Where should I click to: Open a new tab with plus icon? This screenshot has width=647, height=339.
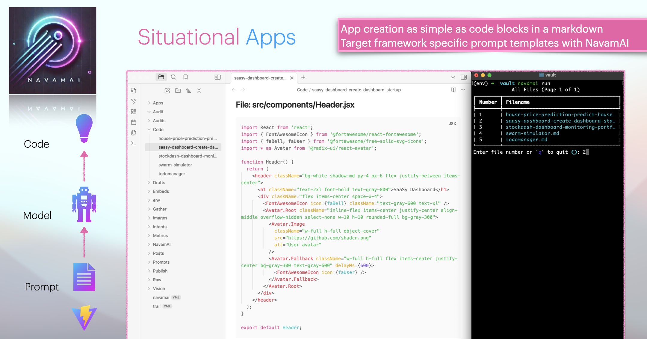click(303, 77)
